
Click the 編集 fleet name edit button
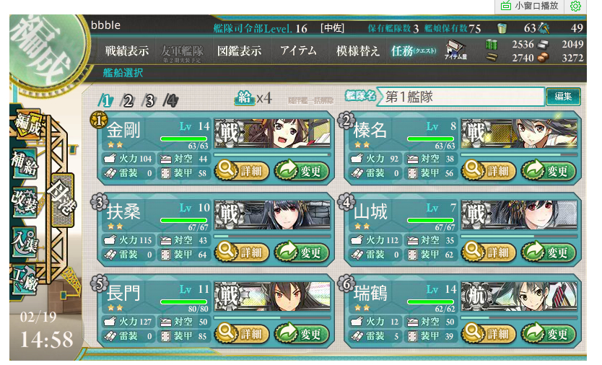[x=563, y=97]
